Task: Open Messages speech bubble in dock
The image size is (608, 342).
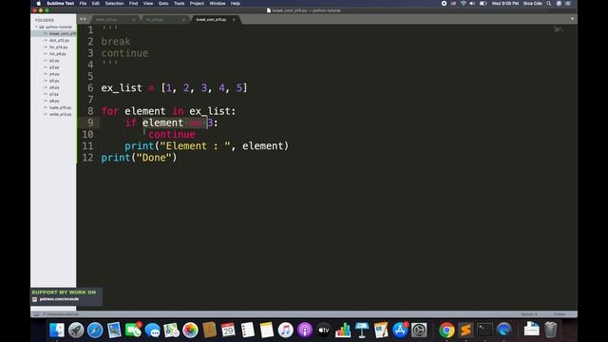Action: [152, 330]
